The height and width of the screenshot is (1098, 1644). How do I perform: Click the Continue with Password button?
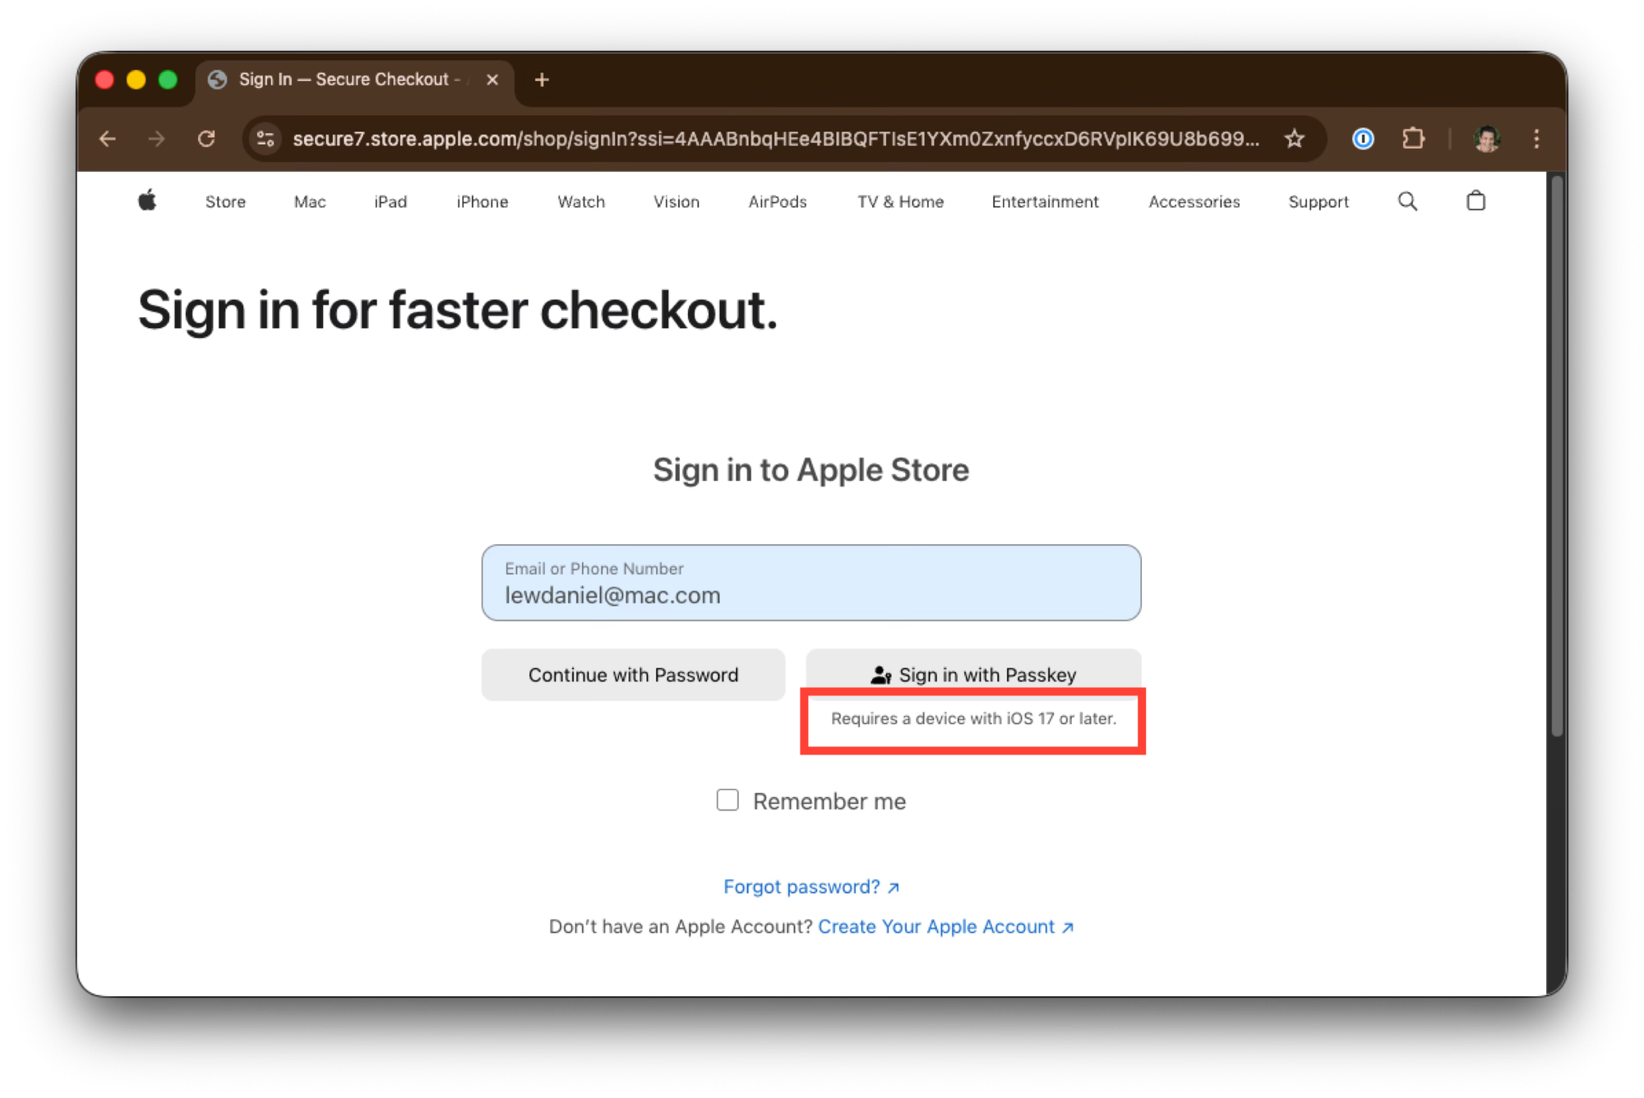(x=633, y=675)
